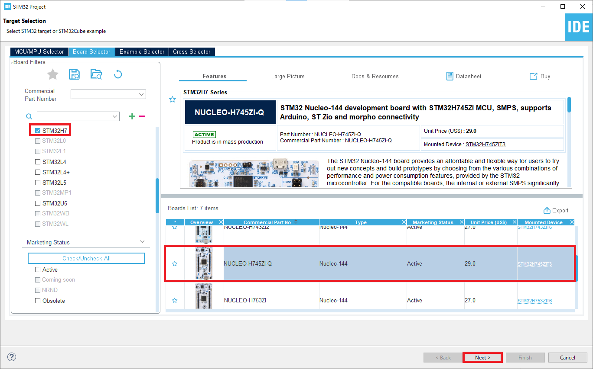This screenshot has width=593, height=369.
Task: Favorite the NUCLEO-H745ZI-Q row star
Action: pyautogui.click(x=175, y=263)
